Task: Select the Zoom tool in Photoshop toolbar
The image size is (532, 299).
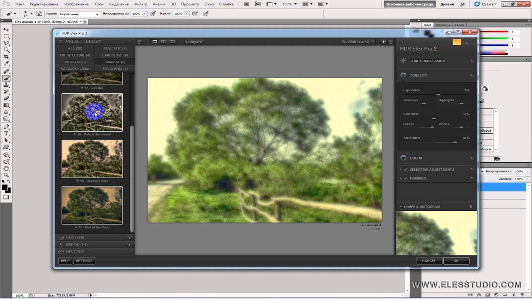Action: coord(6,175)
